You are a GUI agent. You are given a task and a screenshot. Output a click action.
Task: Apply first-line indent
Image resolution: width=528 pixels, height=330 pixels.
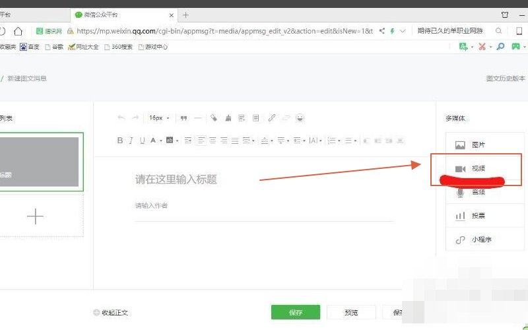point(188,141)
